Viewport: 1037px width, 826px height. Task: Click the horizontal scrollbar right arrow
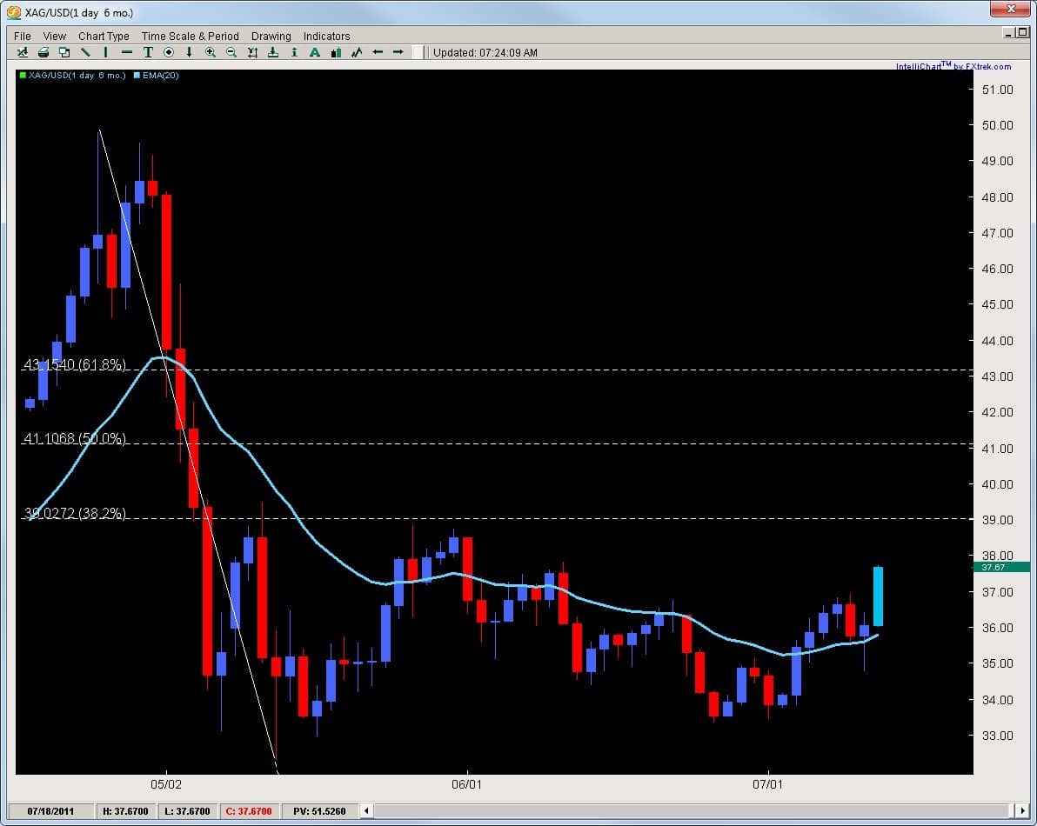1022,810
